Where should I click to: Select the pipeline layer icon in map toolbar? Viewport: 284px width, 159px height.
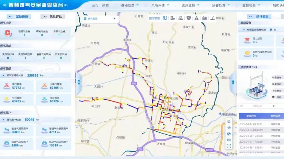(x=164, y=18)
